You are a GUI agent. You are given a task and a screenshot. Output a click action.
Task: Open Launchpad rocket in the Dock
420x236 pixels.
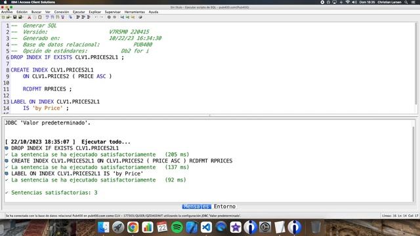point(118,227)
